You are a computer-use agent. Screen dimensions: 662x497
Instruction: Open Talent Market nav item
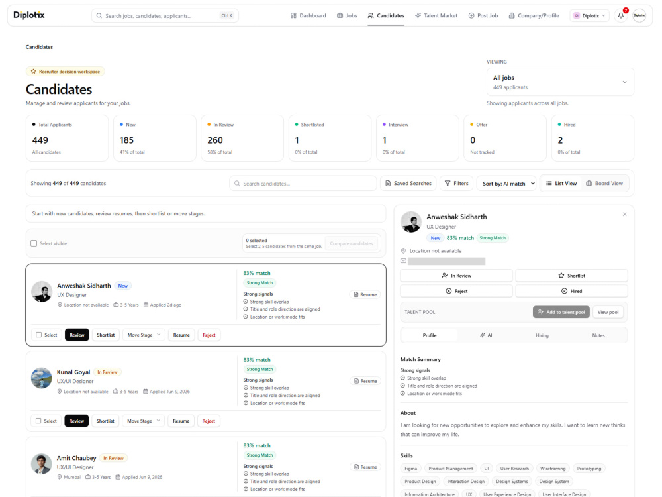(436, 15)
